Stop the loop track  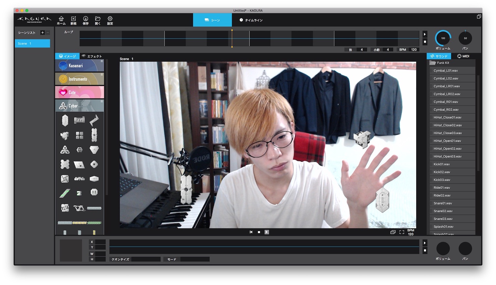click(x=425, y=42)
